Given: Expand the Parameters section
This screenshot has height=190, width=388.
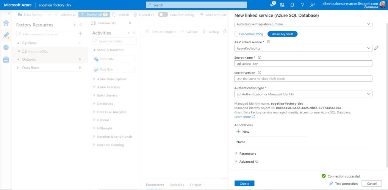Looking at the screenshot, I should (247, 154).
